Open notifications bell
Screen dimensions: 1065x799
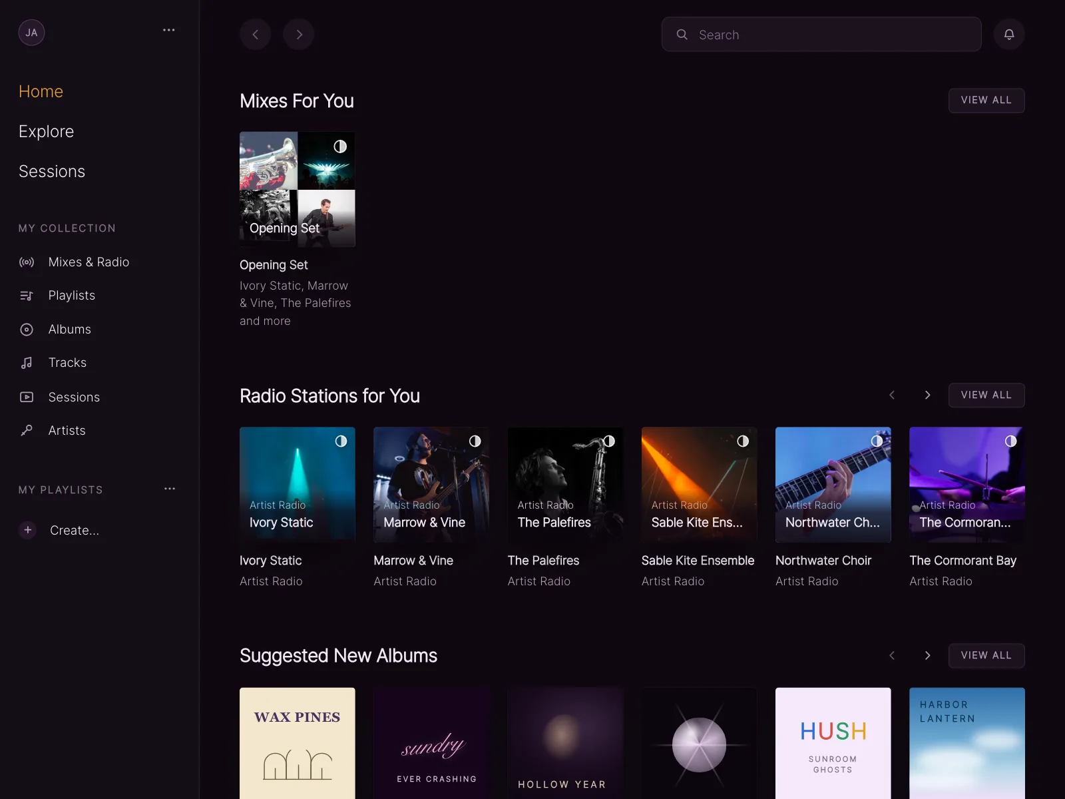(x=1009, y=35)
